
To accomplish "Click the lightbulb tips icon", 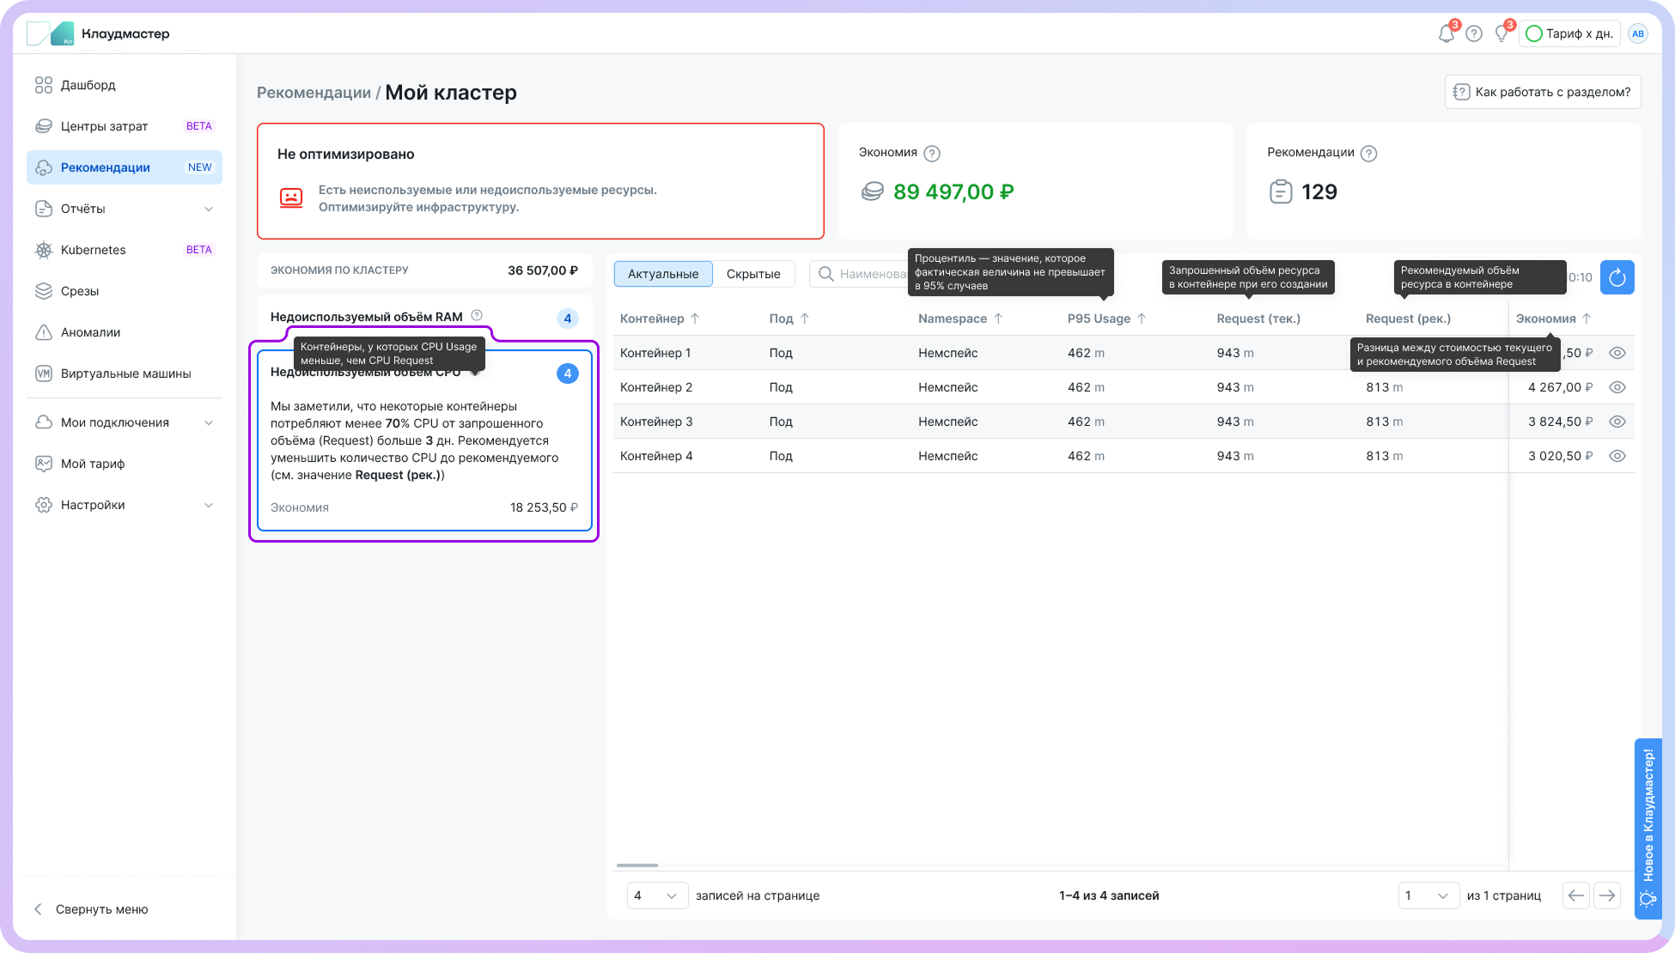I will (x=1501, y=34).
